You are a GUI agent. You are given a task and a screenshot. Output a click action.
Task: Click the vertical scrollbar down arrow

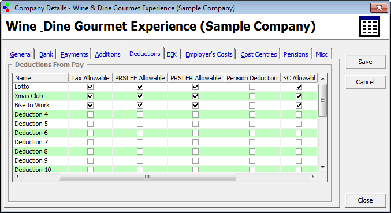[x=323, y=167]
